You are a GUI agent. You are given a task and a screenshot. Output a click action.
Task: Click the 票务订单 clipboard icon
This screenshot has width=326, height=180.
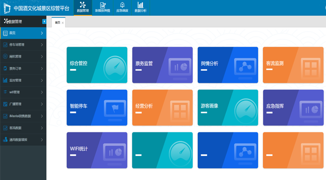coord(5,68)
